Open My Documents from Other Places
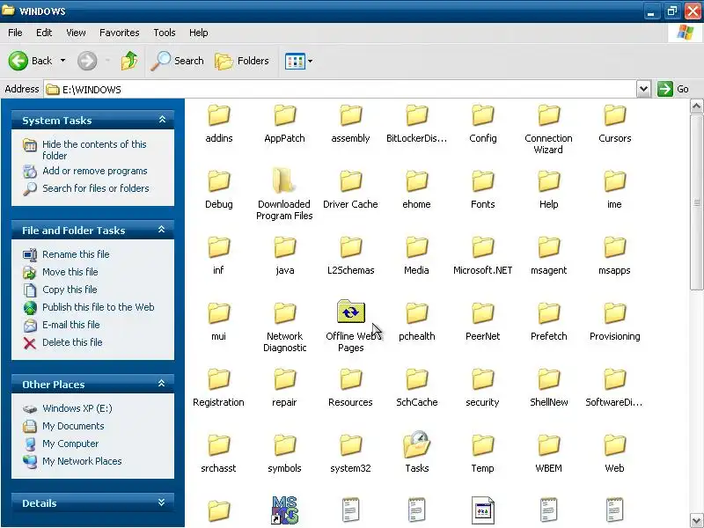The image size is (704, 528). coord(73,426)
